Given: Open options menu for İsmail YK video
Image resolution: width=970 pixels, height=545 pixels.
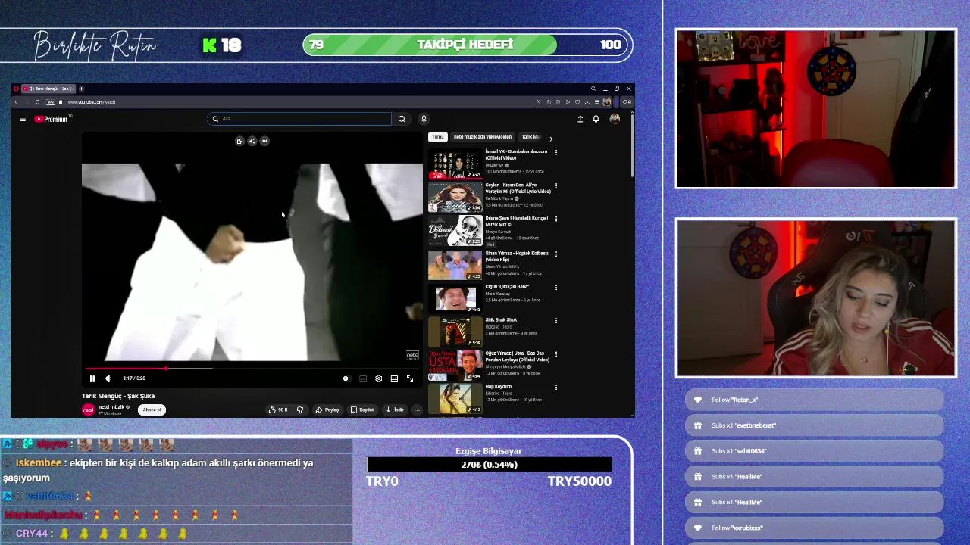Looking at the screenshot, I should click(555, 152).
